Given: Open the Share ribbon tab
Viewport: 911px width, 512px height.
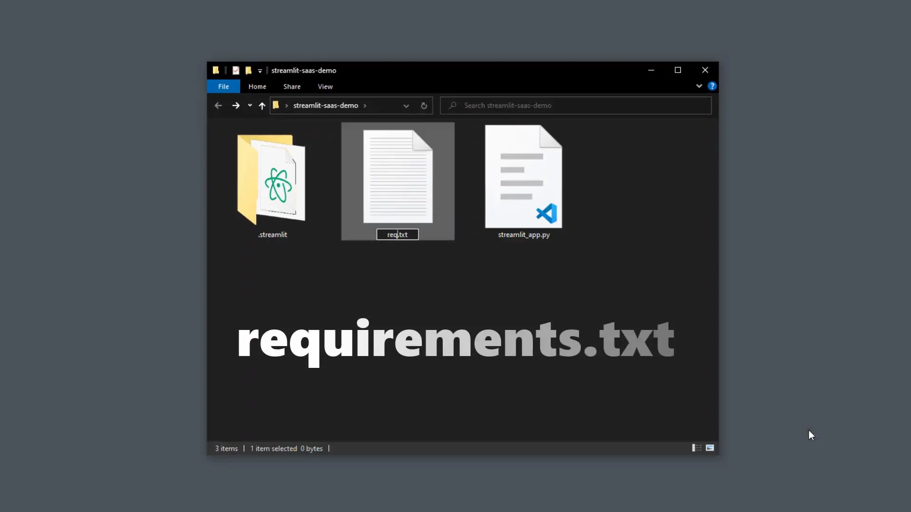Looking at the screenshot, I should (292, 86).
